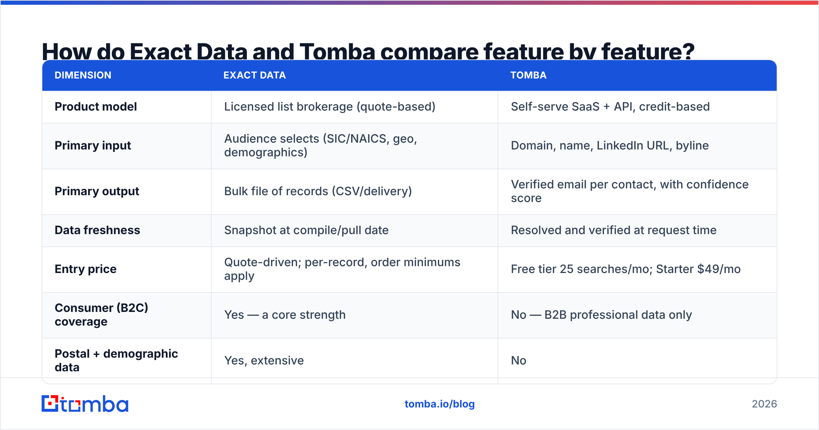The image size is (819, 430).
Task: Click the 2026 year text
Action: (x=764, y=404)
